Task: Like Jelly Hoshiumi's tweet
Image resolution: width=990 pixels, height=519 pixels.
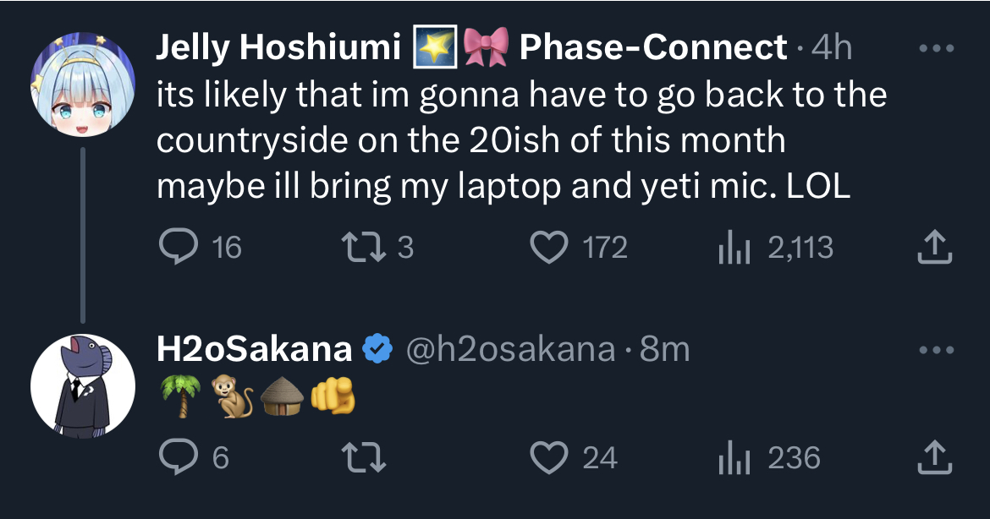Action: (578, 247)
